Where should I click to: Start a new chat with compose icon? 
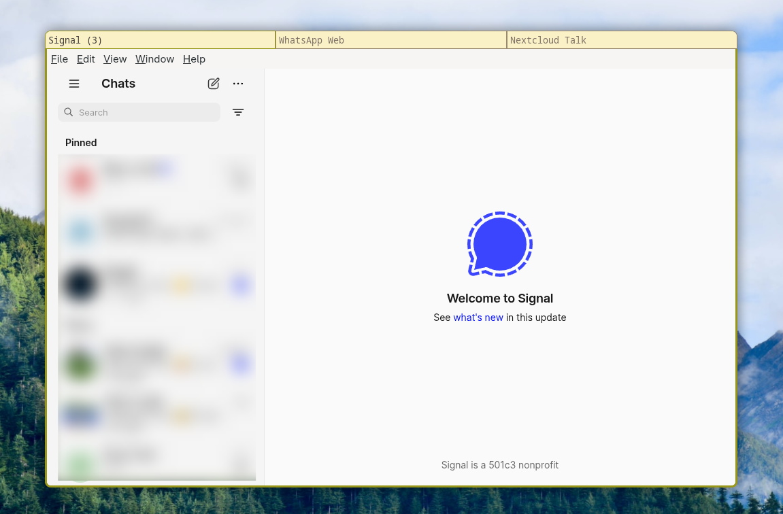[x=213, y=84]
